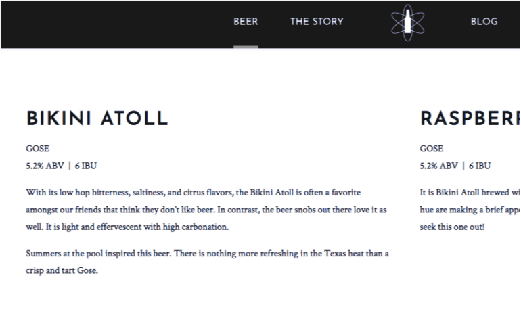Go to THE STORY page
The width and height of the screenshot is (521, 309).
coord(317,22)
